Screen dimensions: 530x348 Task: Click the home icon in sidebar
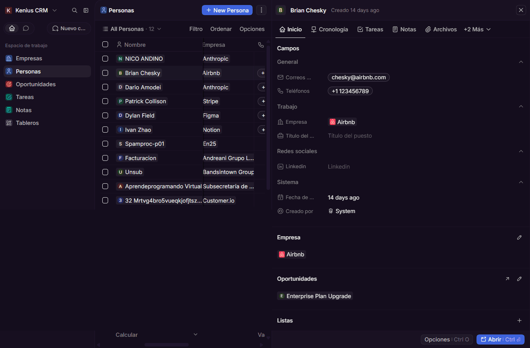(x=12, y=28)
